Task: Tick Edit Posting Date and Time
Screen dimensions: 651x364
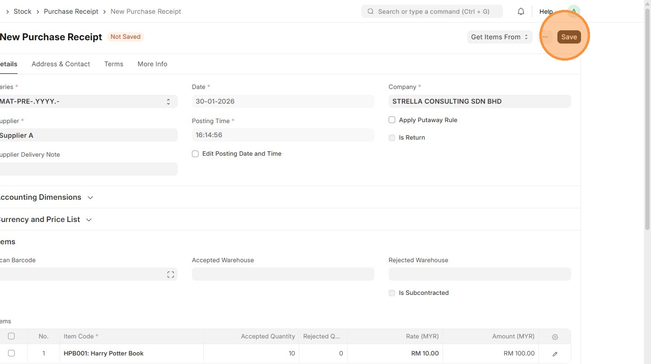Action: (195, 154)
